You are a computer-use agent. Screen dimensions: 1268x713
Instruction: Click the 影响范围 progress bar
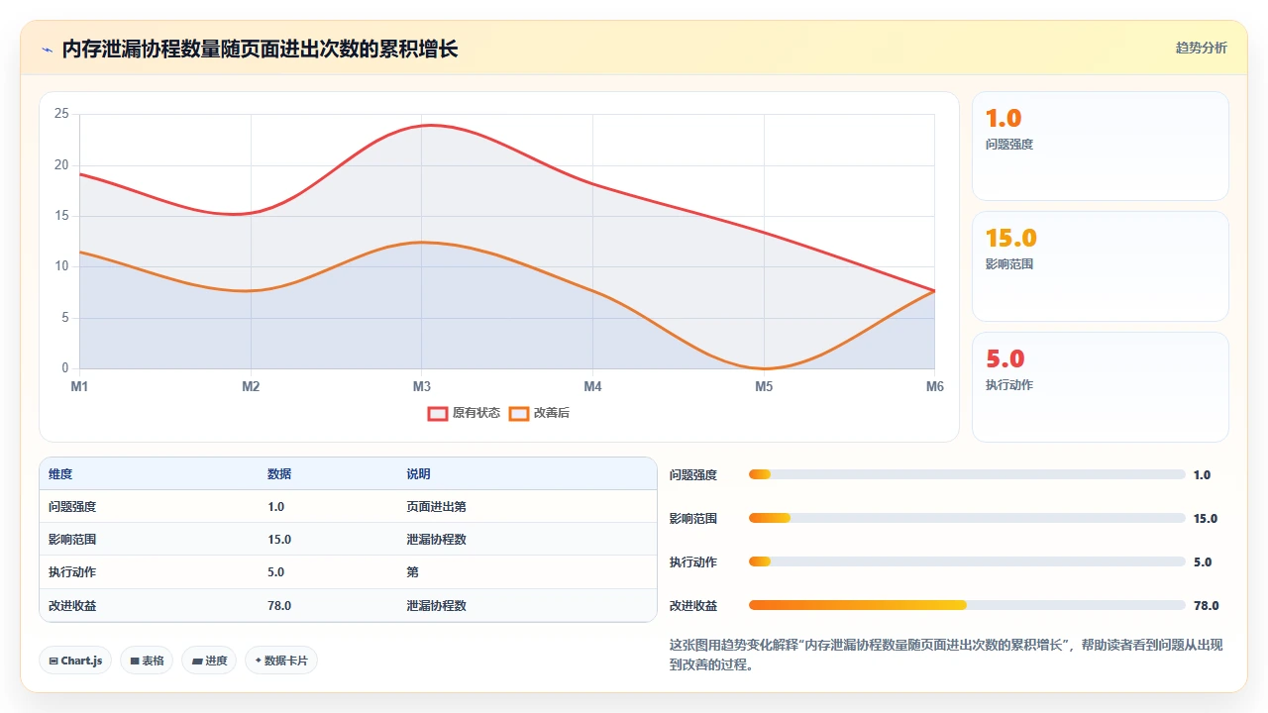[x=967, y=518]
